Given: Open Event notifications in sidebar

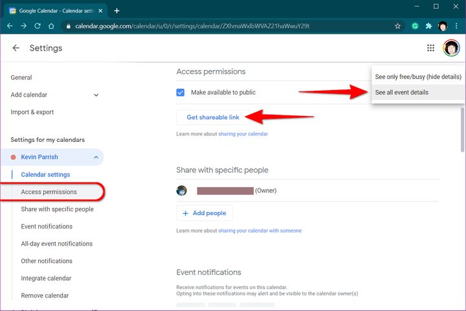Looking at the screenshot, I should pos(47,227).
